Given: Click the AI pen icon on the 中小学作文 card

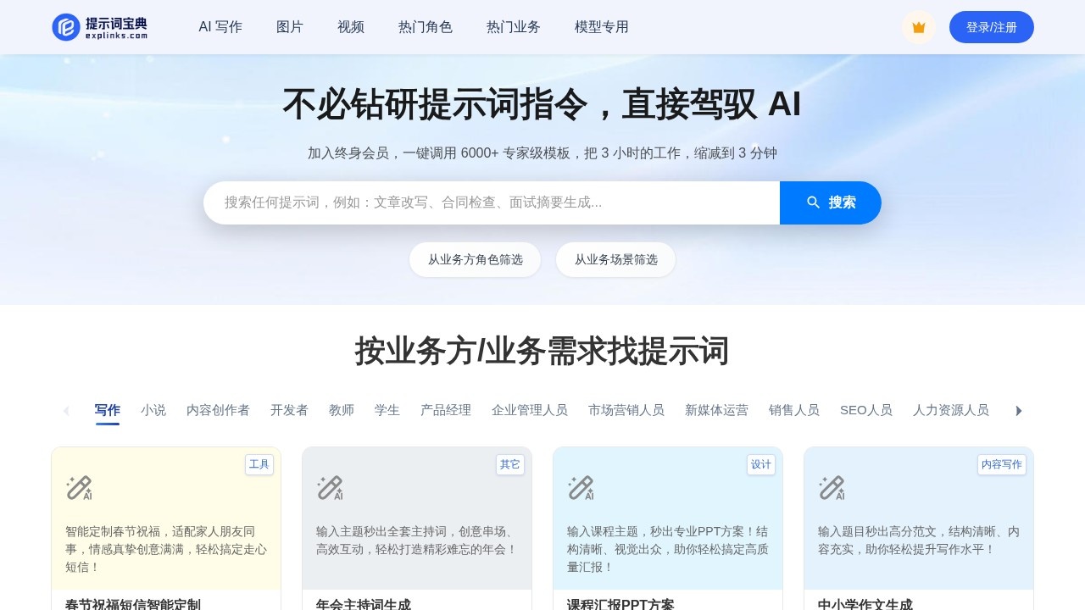Looking at the screenshot, I should tap(832, 488).
